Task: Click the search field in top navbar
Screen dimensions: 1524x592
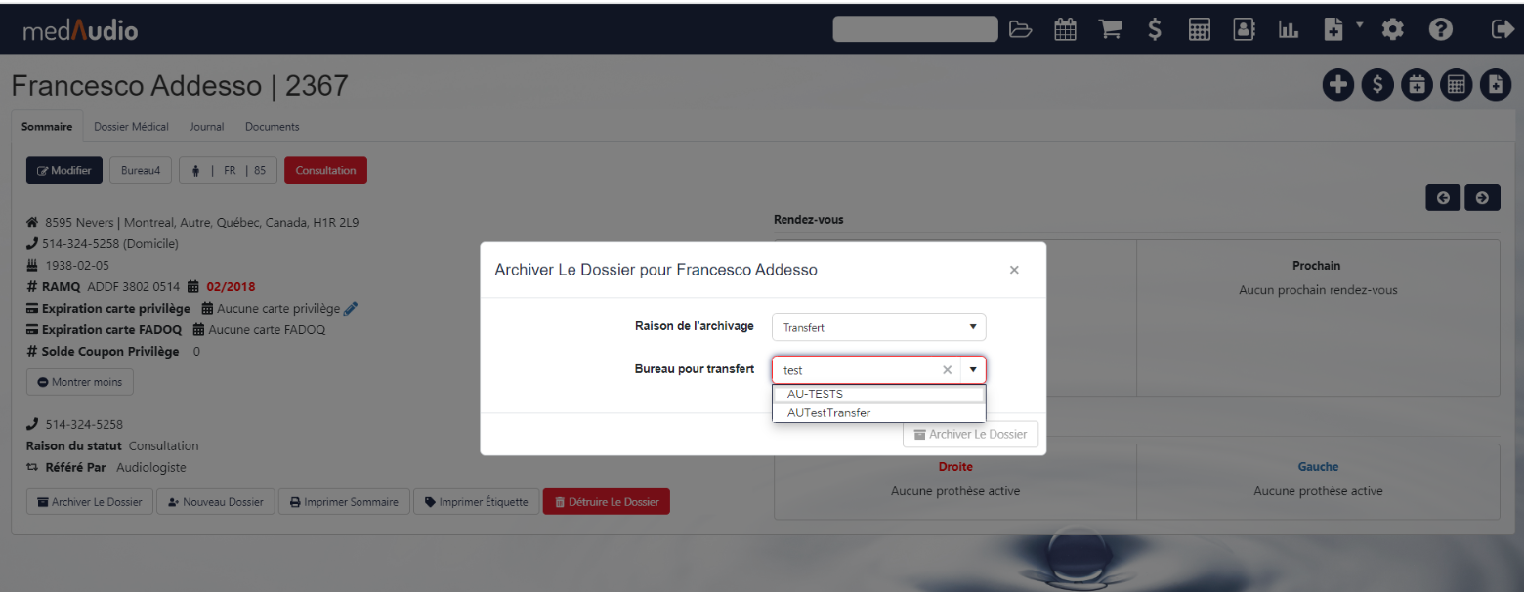Action: (x=915, y=30)
